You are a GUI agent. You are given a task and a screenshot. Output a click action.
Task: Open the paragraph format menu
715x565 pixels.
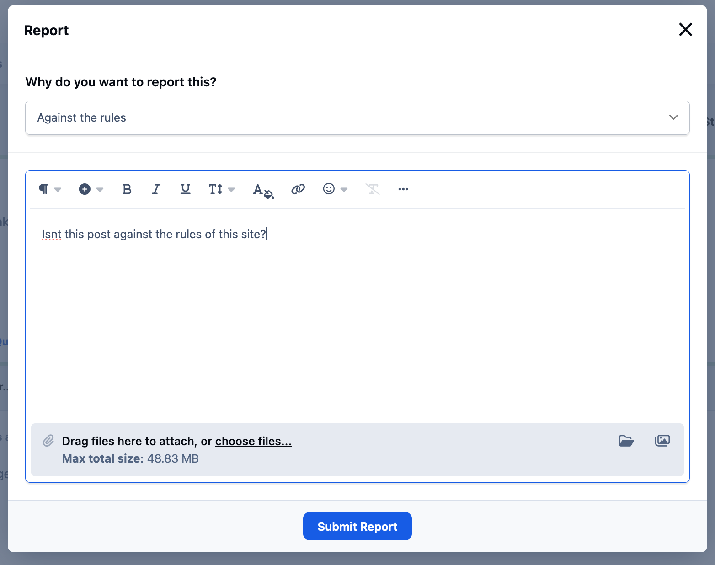(x=44, y=189)
